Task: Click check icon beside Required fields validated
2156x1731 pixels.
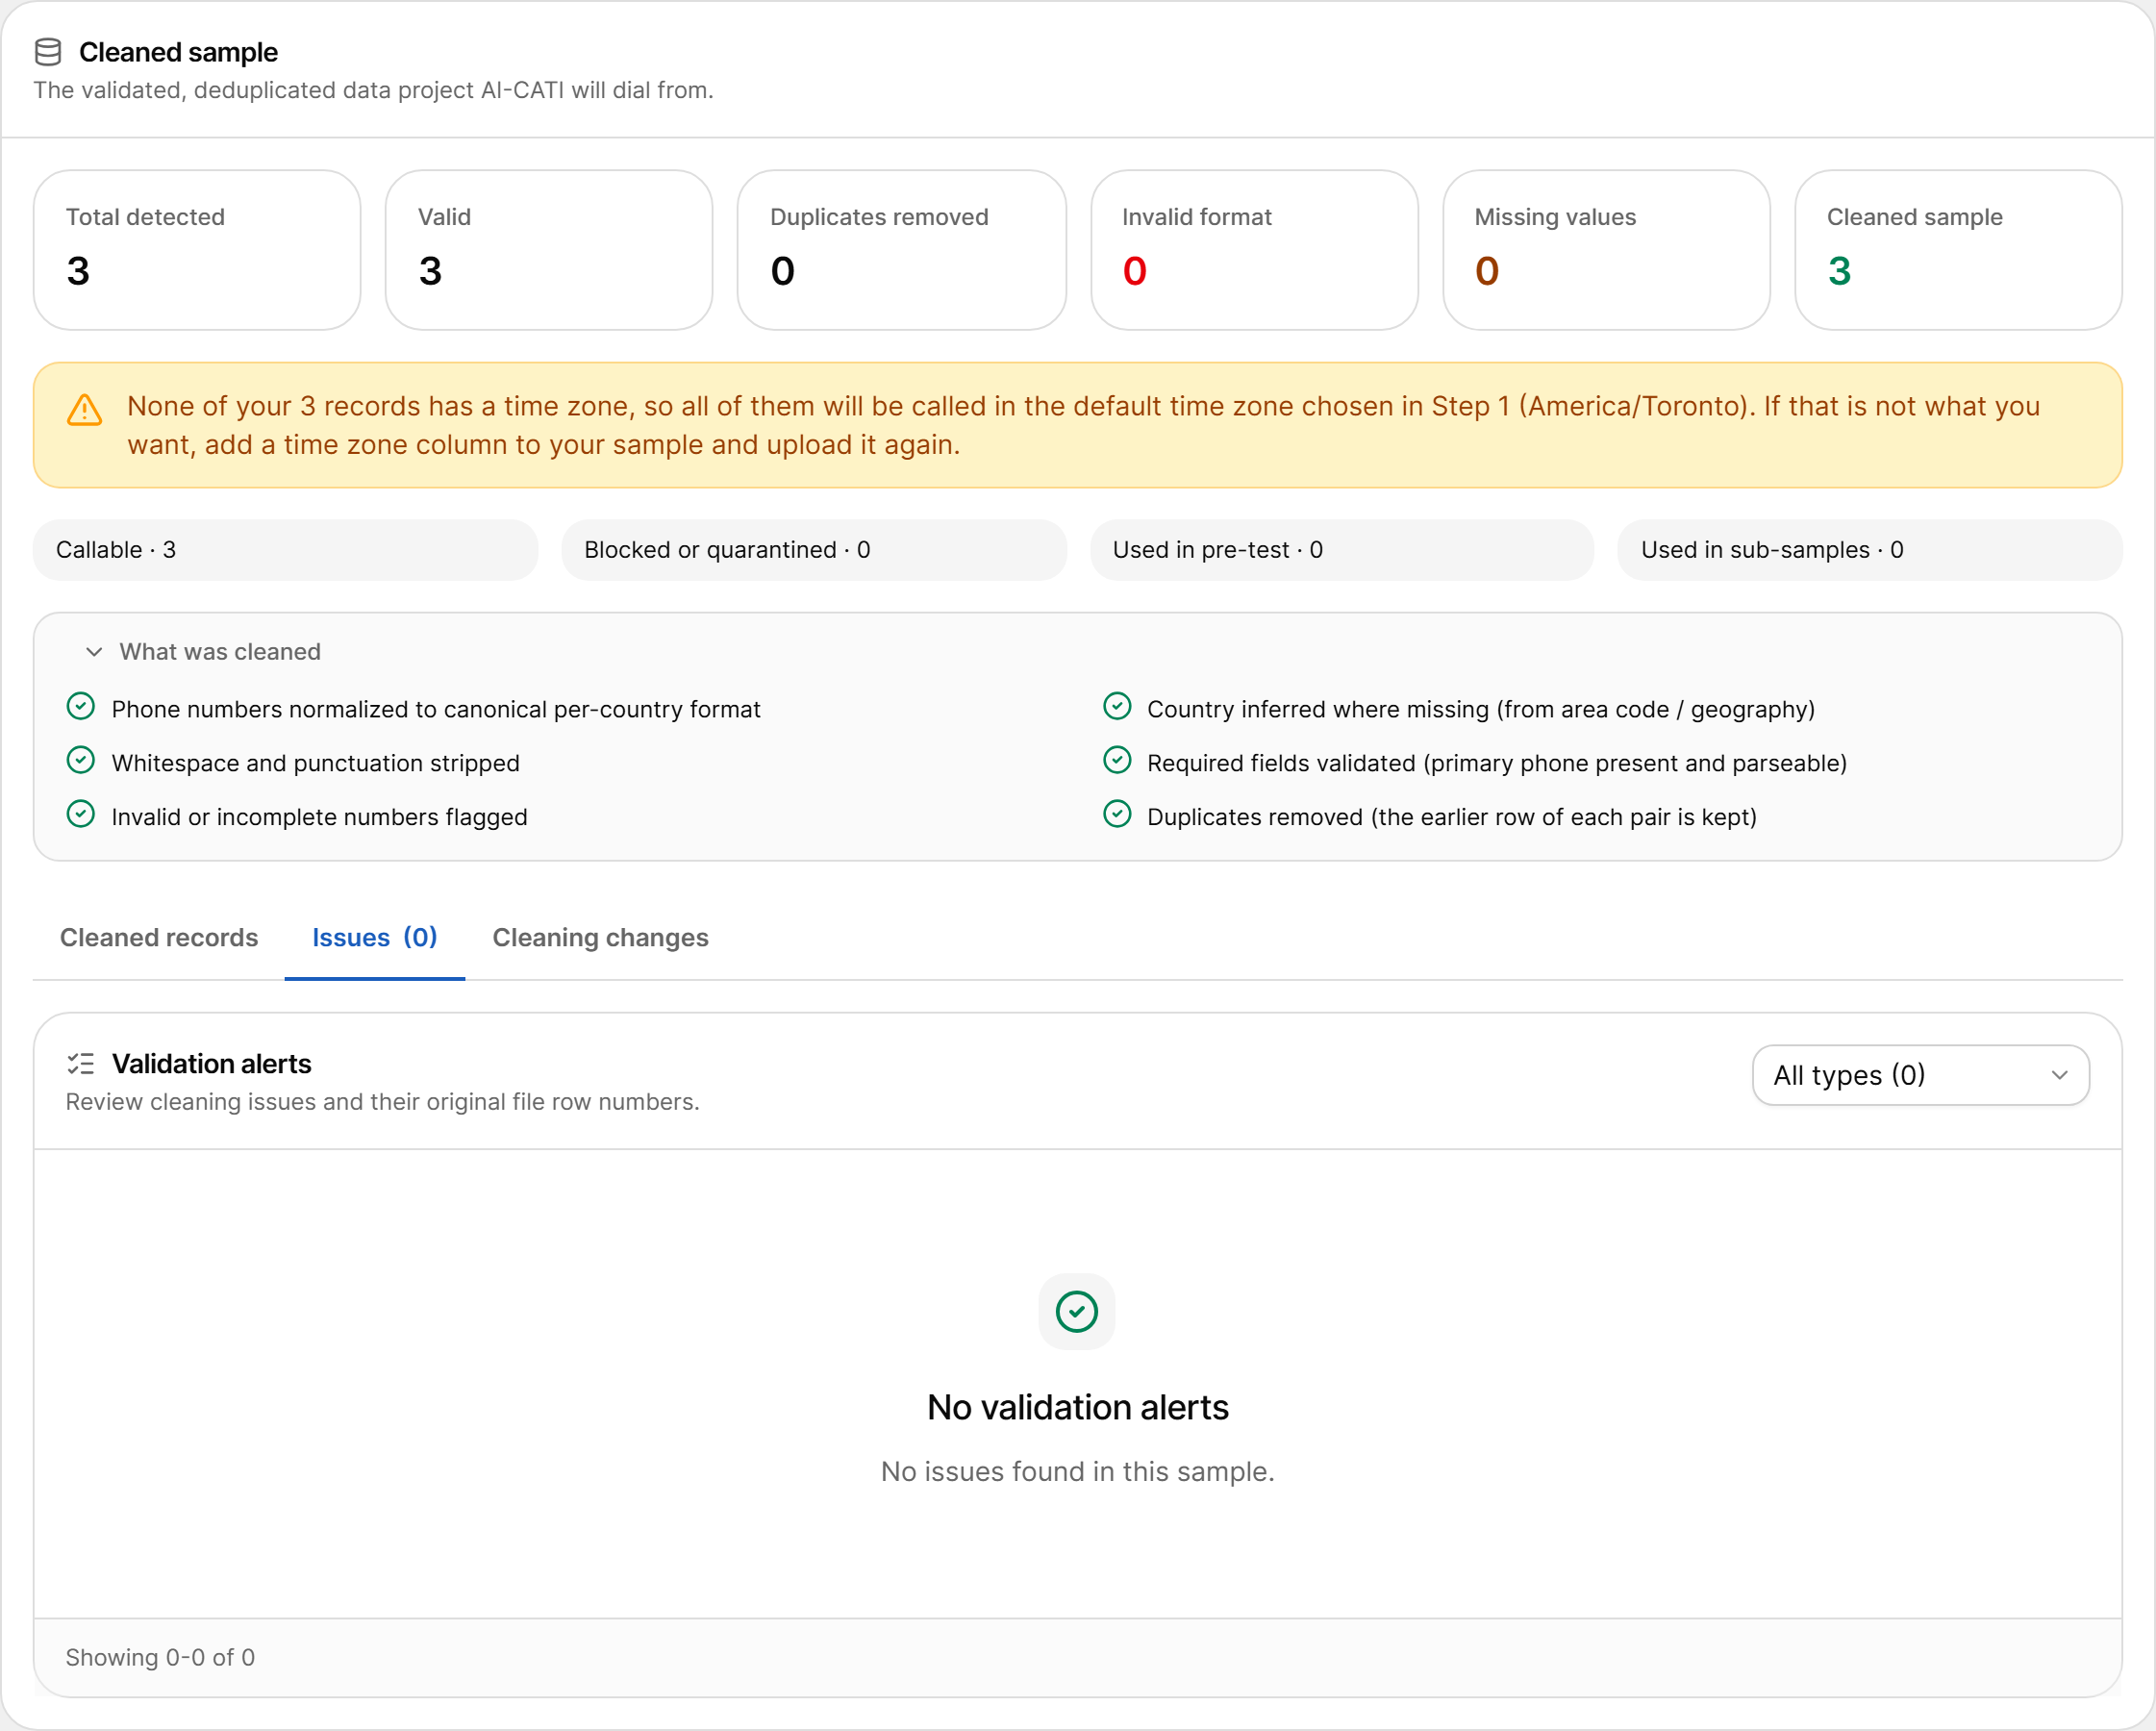Action: tap(1117, 761)
